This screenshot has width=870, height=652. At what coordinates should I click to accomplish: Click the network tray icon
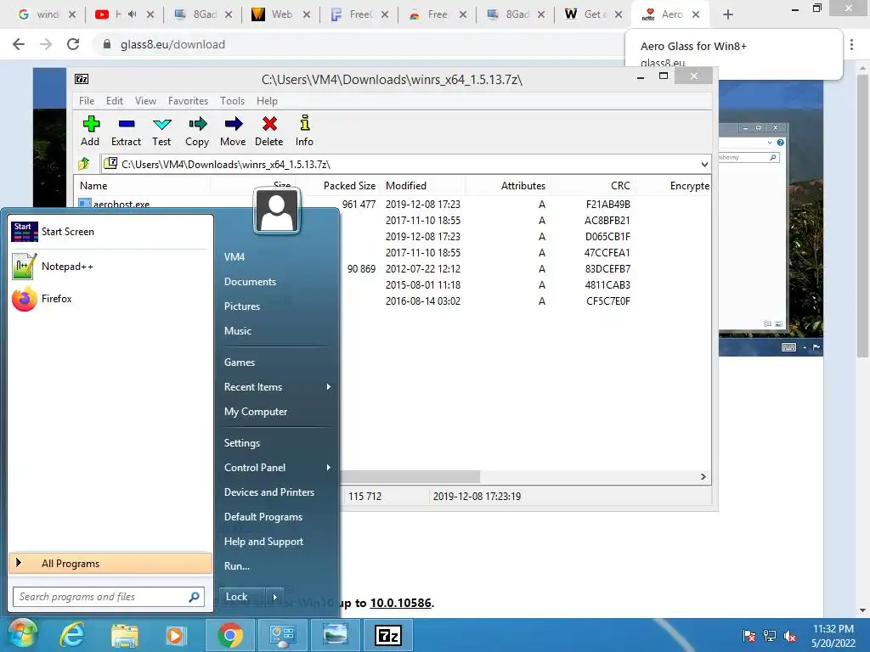click(x=770, y=637)
